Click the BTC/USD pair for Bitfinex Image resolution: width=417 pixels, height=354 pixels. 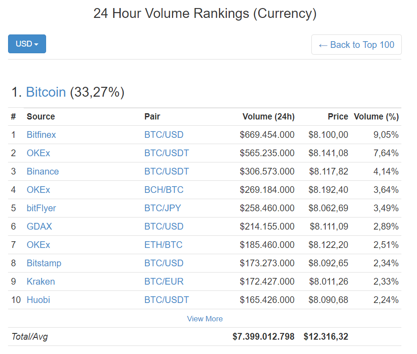(x=164, y=135)
